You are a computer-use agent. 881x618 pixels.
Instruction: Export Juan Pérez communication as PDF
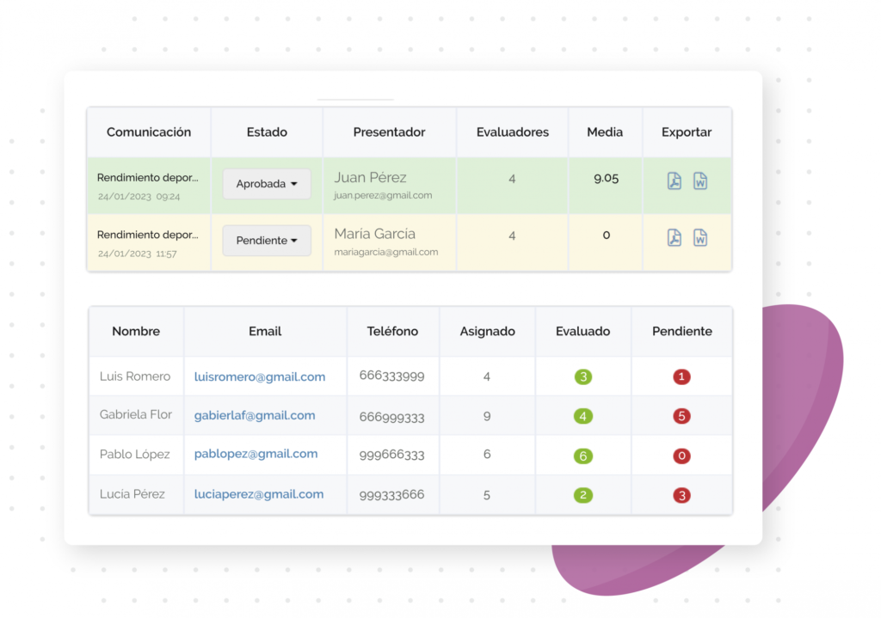675,181
